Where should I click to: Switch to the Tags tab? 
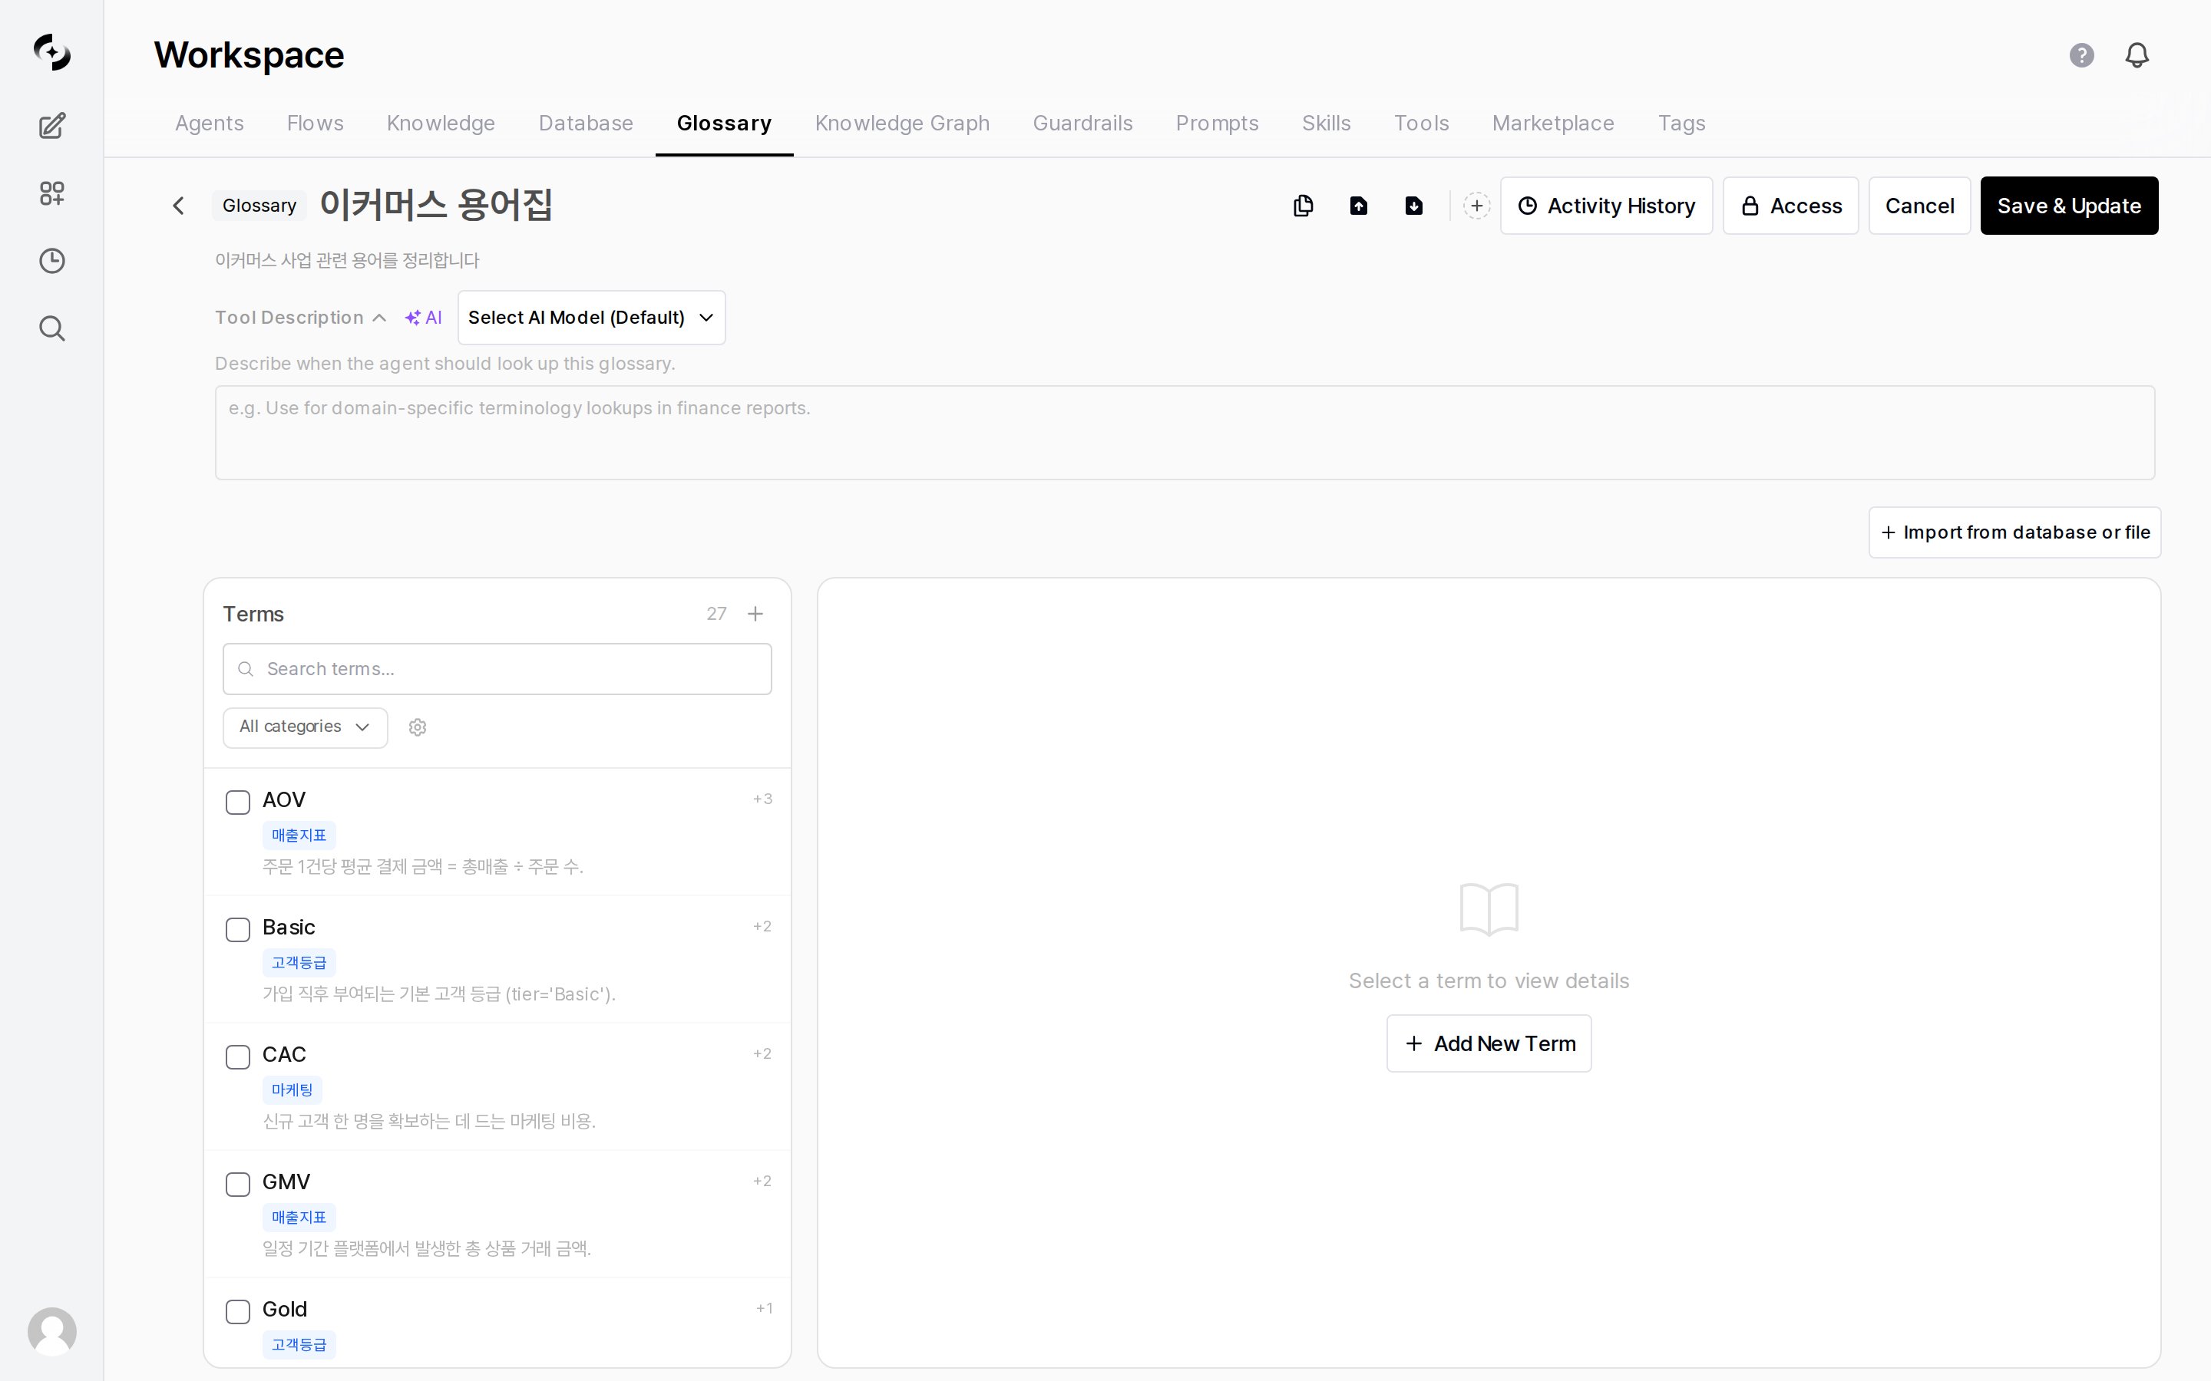tap(1681, 124)
